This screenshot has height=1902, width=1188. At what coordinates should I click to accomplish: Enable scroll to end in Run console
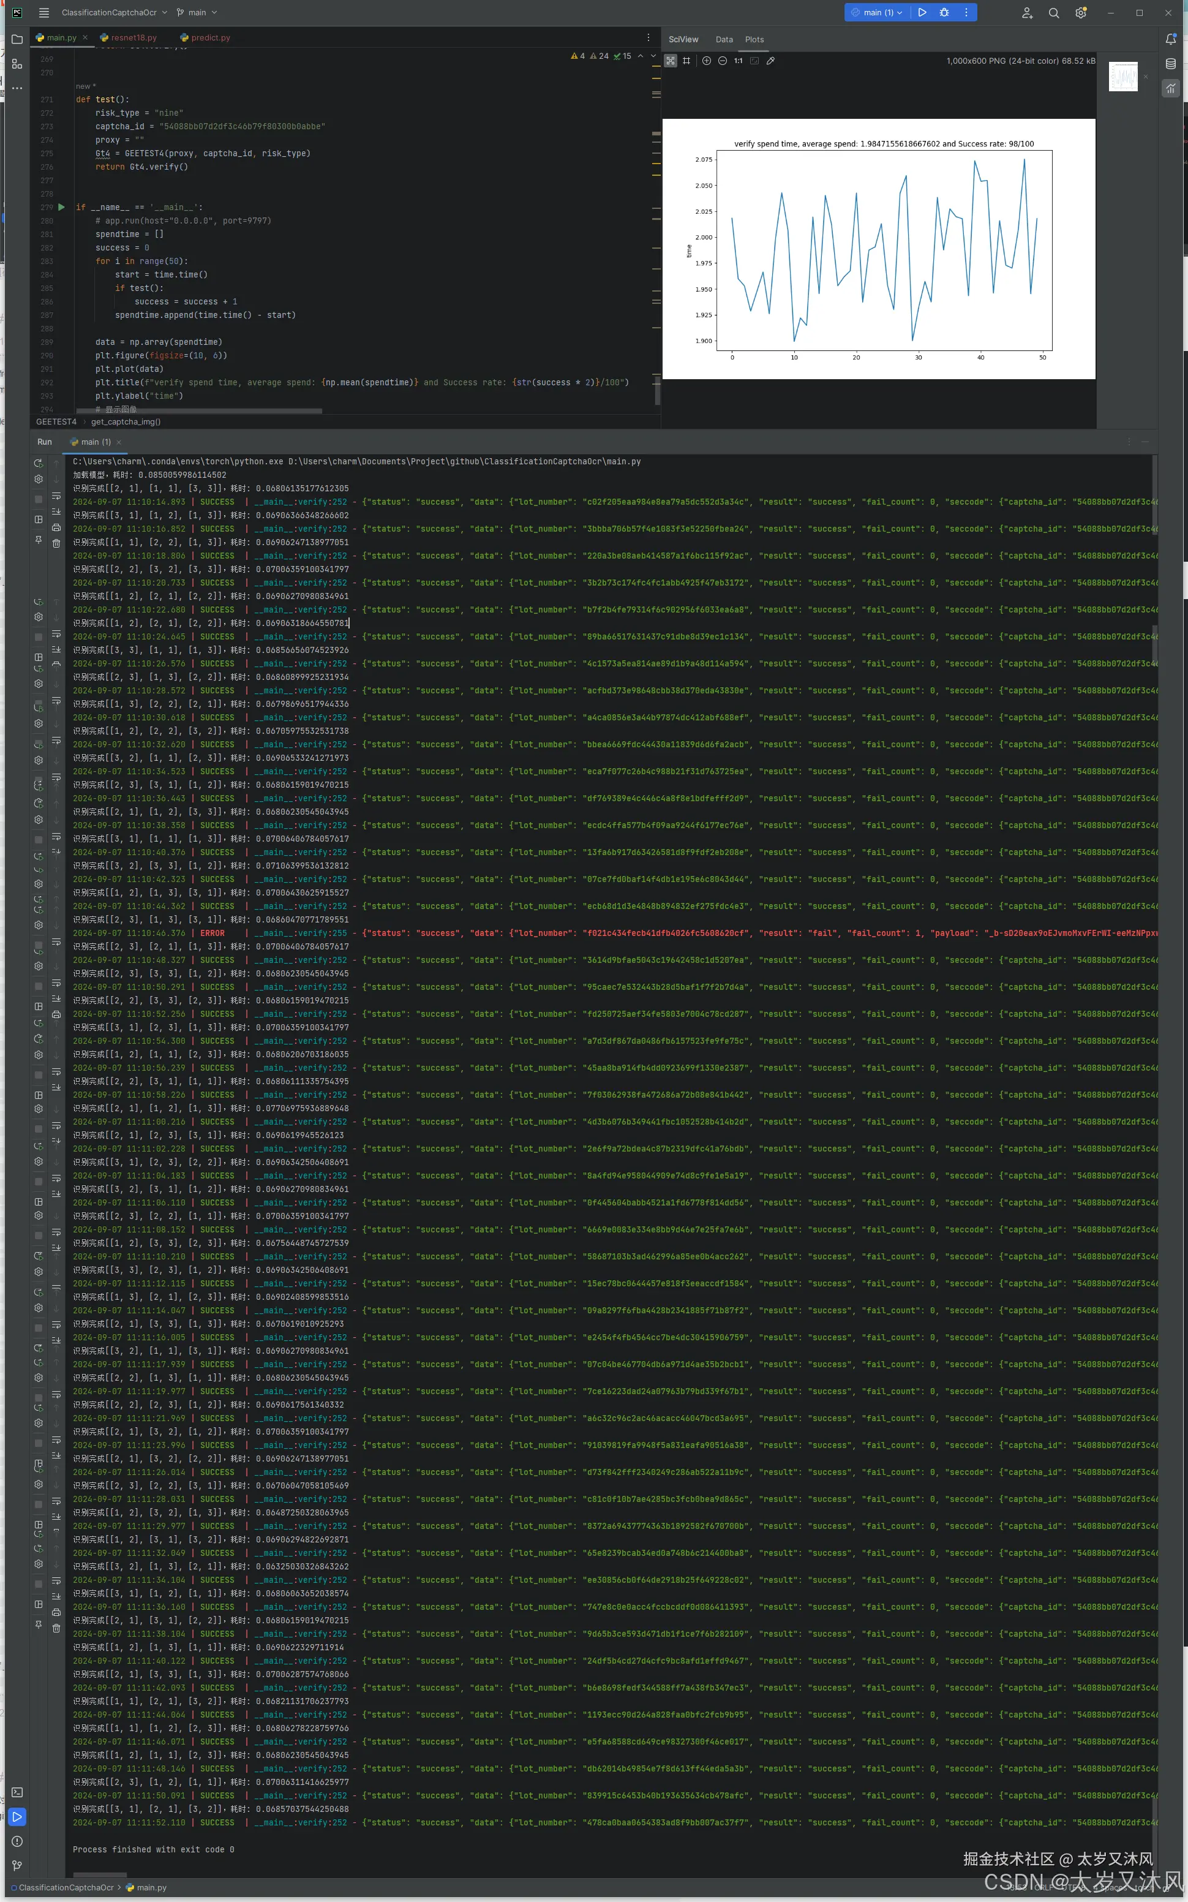56,511
